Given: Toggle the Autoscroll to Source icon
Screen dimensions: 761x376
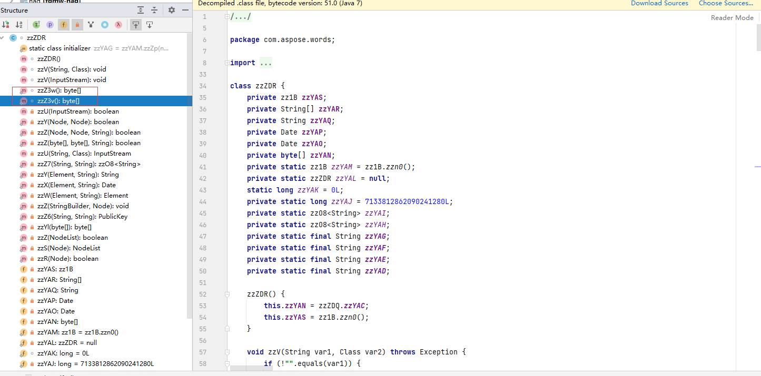Looking at the screenshot, I should tap(135, 24).
